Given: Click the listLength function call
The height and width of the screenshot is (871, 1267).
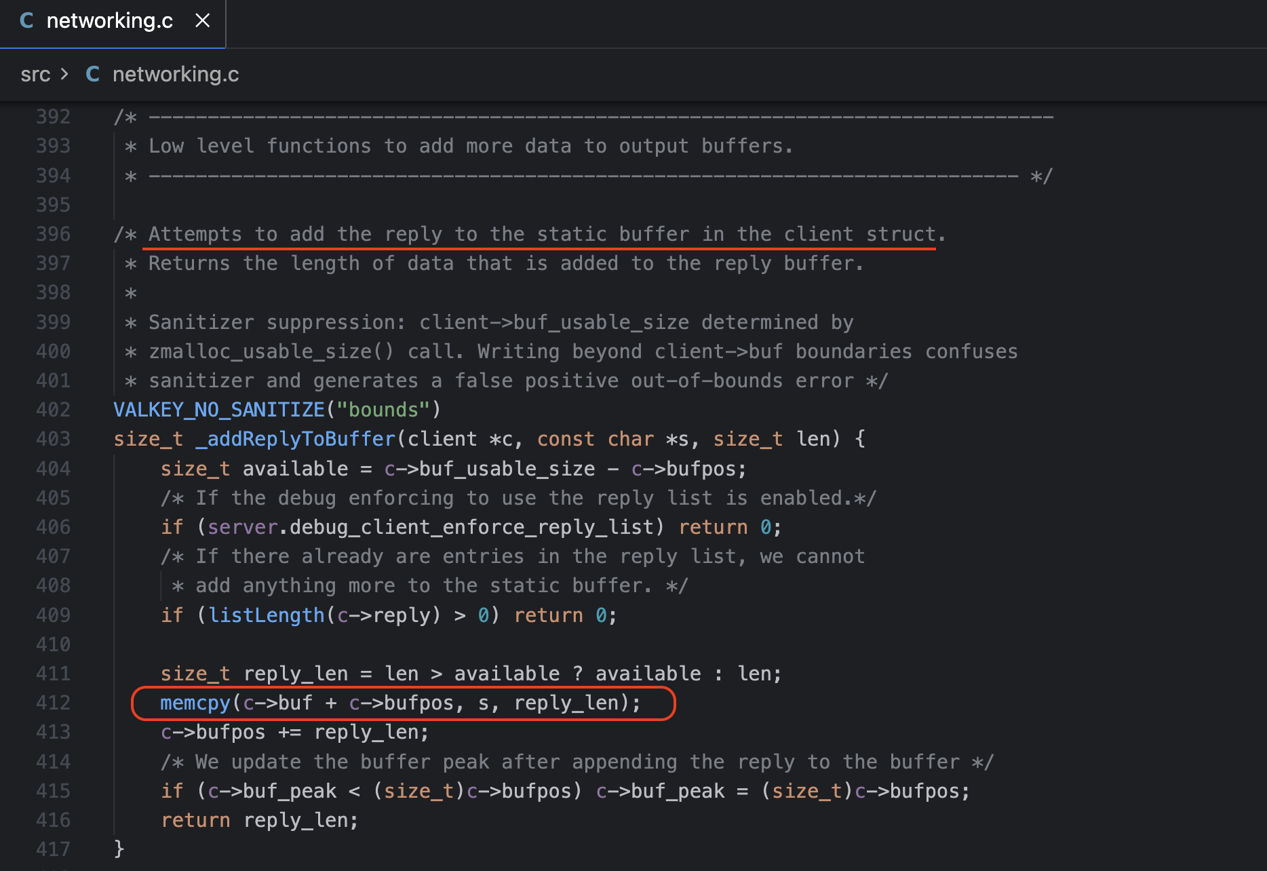Looking at the screenshot, I should [267, 615].
